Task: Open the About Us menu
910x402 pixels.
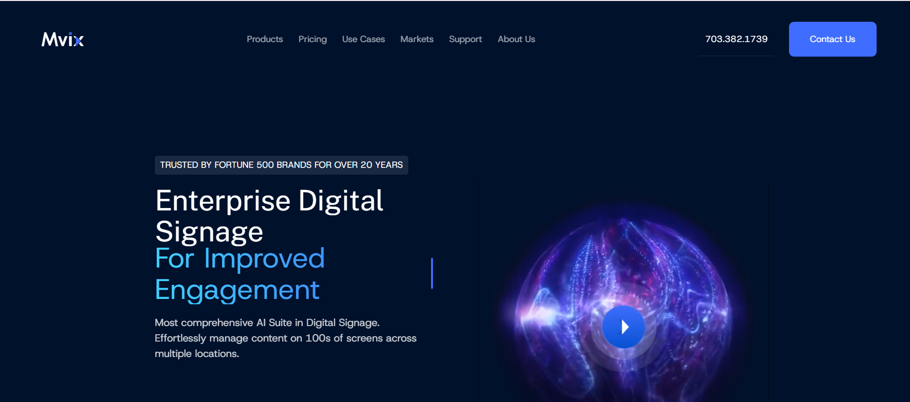Action: point(516,39)
